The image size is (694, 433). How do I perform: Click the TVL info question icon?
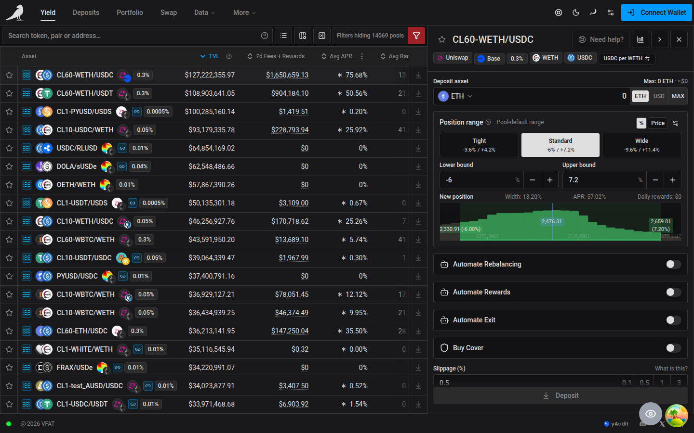tap(229, 56)
